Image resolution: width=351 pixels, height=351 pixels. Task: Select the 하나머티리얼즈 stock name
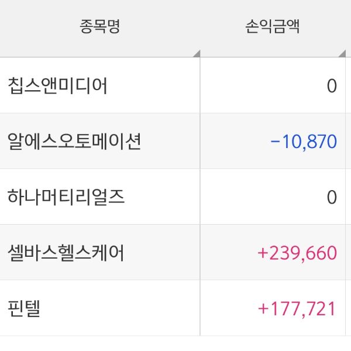[x=66, y=197]
